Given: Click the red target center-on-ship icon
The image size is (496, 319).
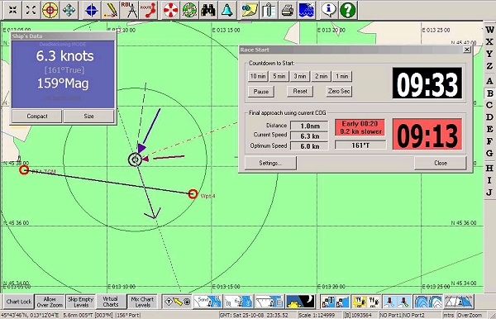Looking at the screenshot, I should [x=50, y=10].
